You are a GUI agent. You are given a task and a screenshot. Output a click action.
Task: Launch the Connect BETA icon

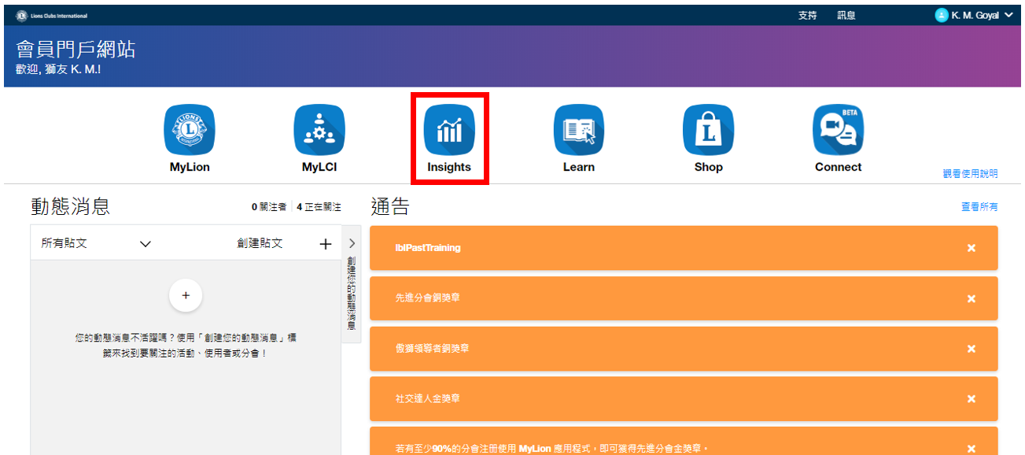[x=838, y=130]
